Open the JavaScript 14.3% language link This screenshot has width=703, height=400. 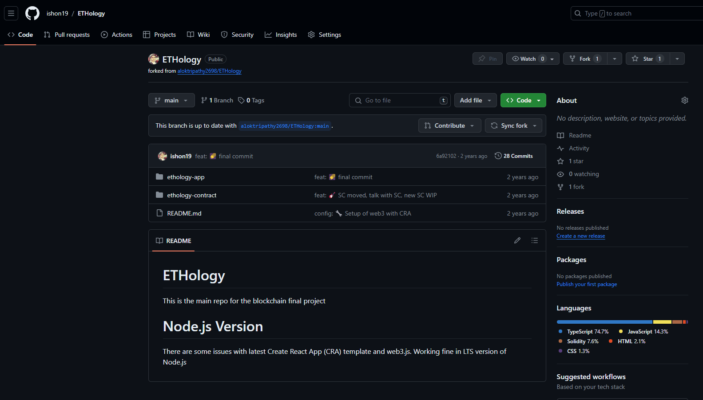click(x=643, y=331)
